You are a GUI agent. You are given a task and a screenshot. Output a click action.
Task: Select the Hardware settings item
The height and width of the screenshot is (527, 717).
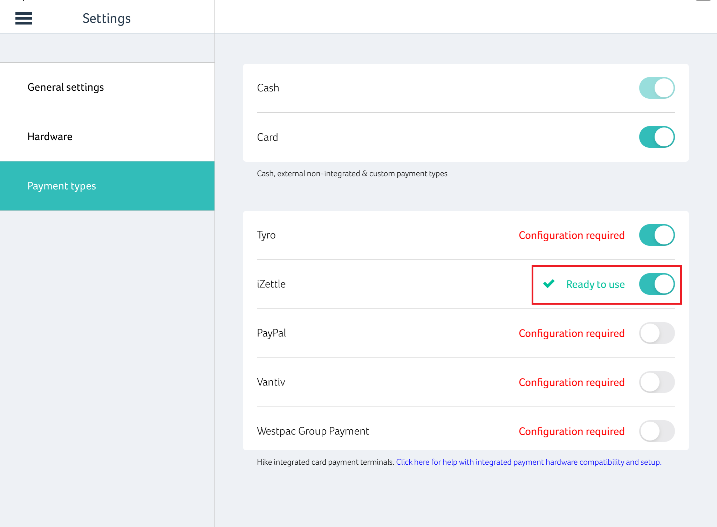click(x=50, y=137)
